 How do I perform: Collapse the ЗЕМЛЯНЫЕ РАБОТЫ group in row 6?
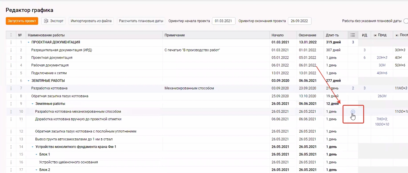click(x=28, y=81)
